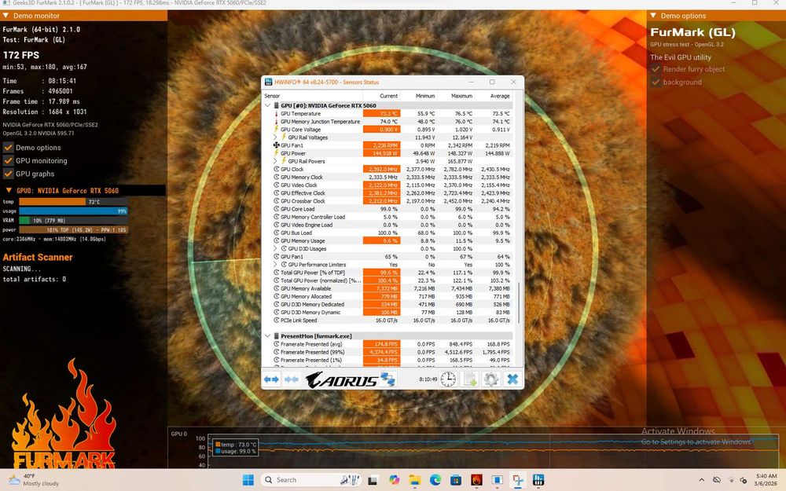
Task: Toggle the GPU monitoring checkbox
Action: pyautogui.click(x=8, y=160)
